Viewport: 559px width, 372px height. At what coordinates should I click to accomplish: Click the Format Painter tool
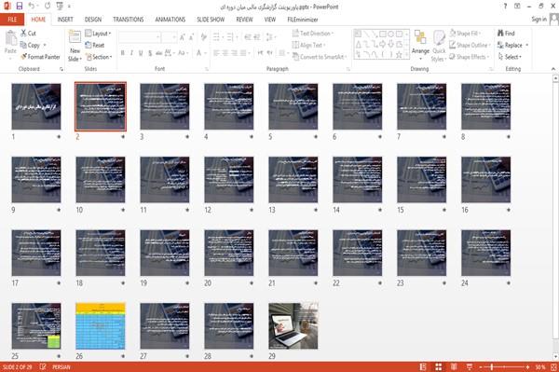[x=40, y=57]
